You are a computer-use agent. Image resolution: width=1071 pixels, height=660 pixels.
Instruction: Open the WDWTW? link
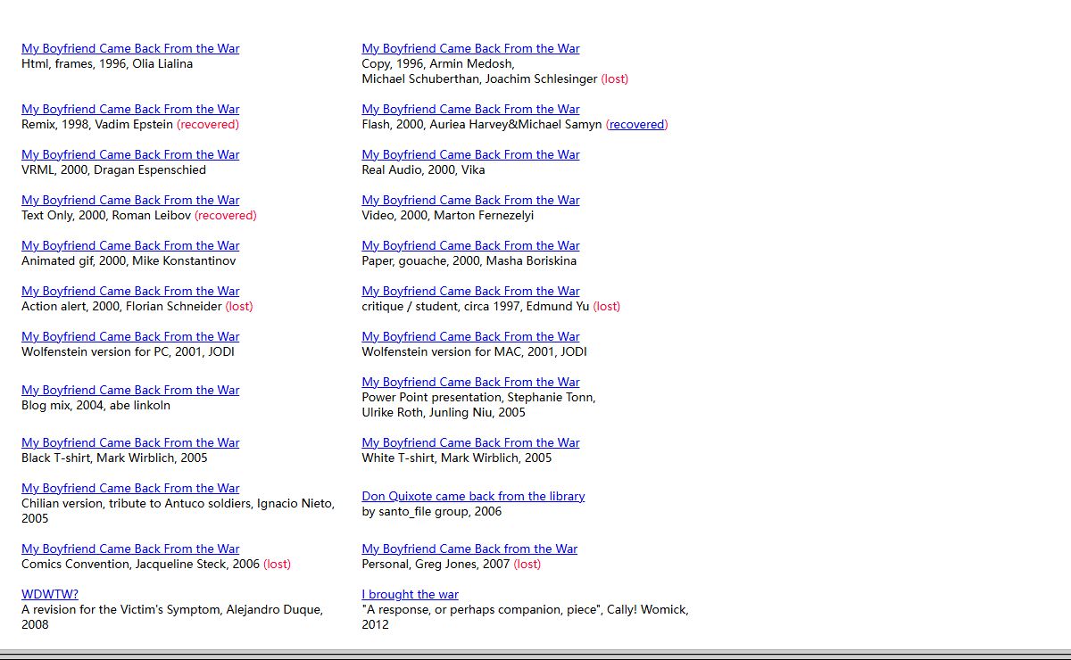[x=50, y=594]
